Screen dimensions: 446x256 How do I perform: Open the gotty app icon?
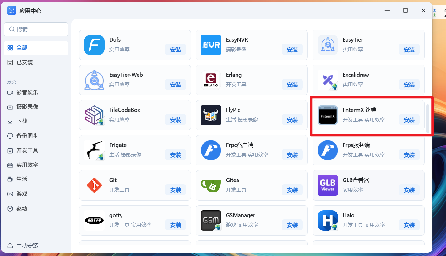click(x=94, y=220)
